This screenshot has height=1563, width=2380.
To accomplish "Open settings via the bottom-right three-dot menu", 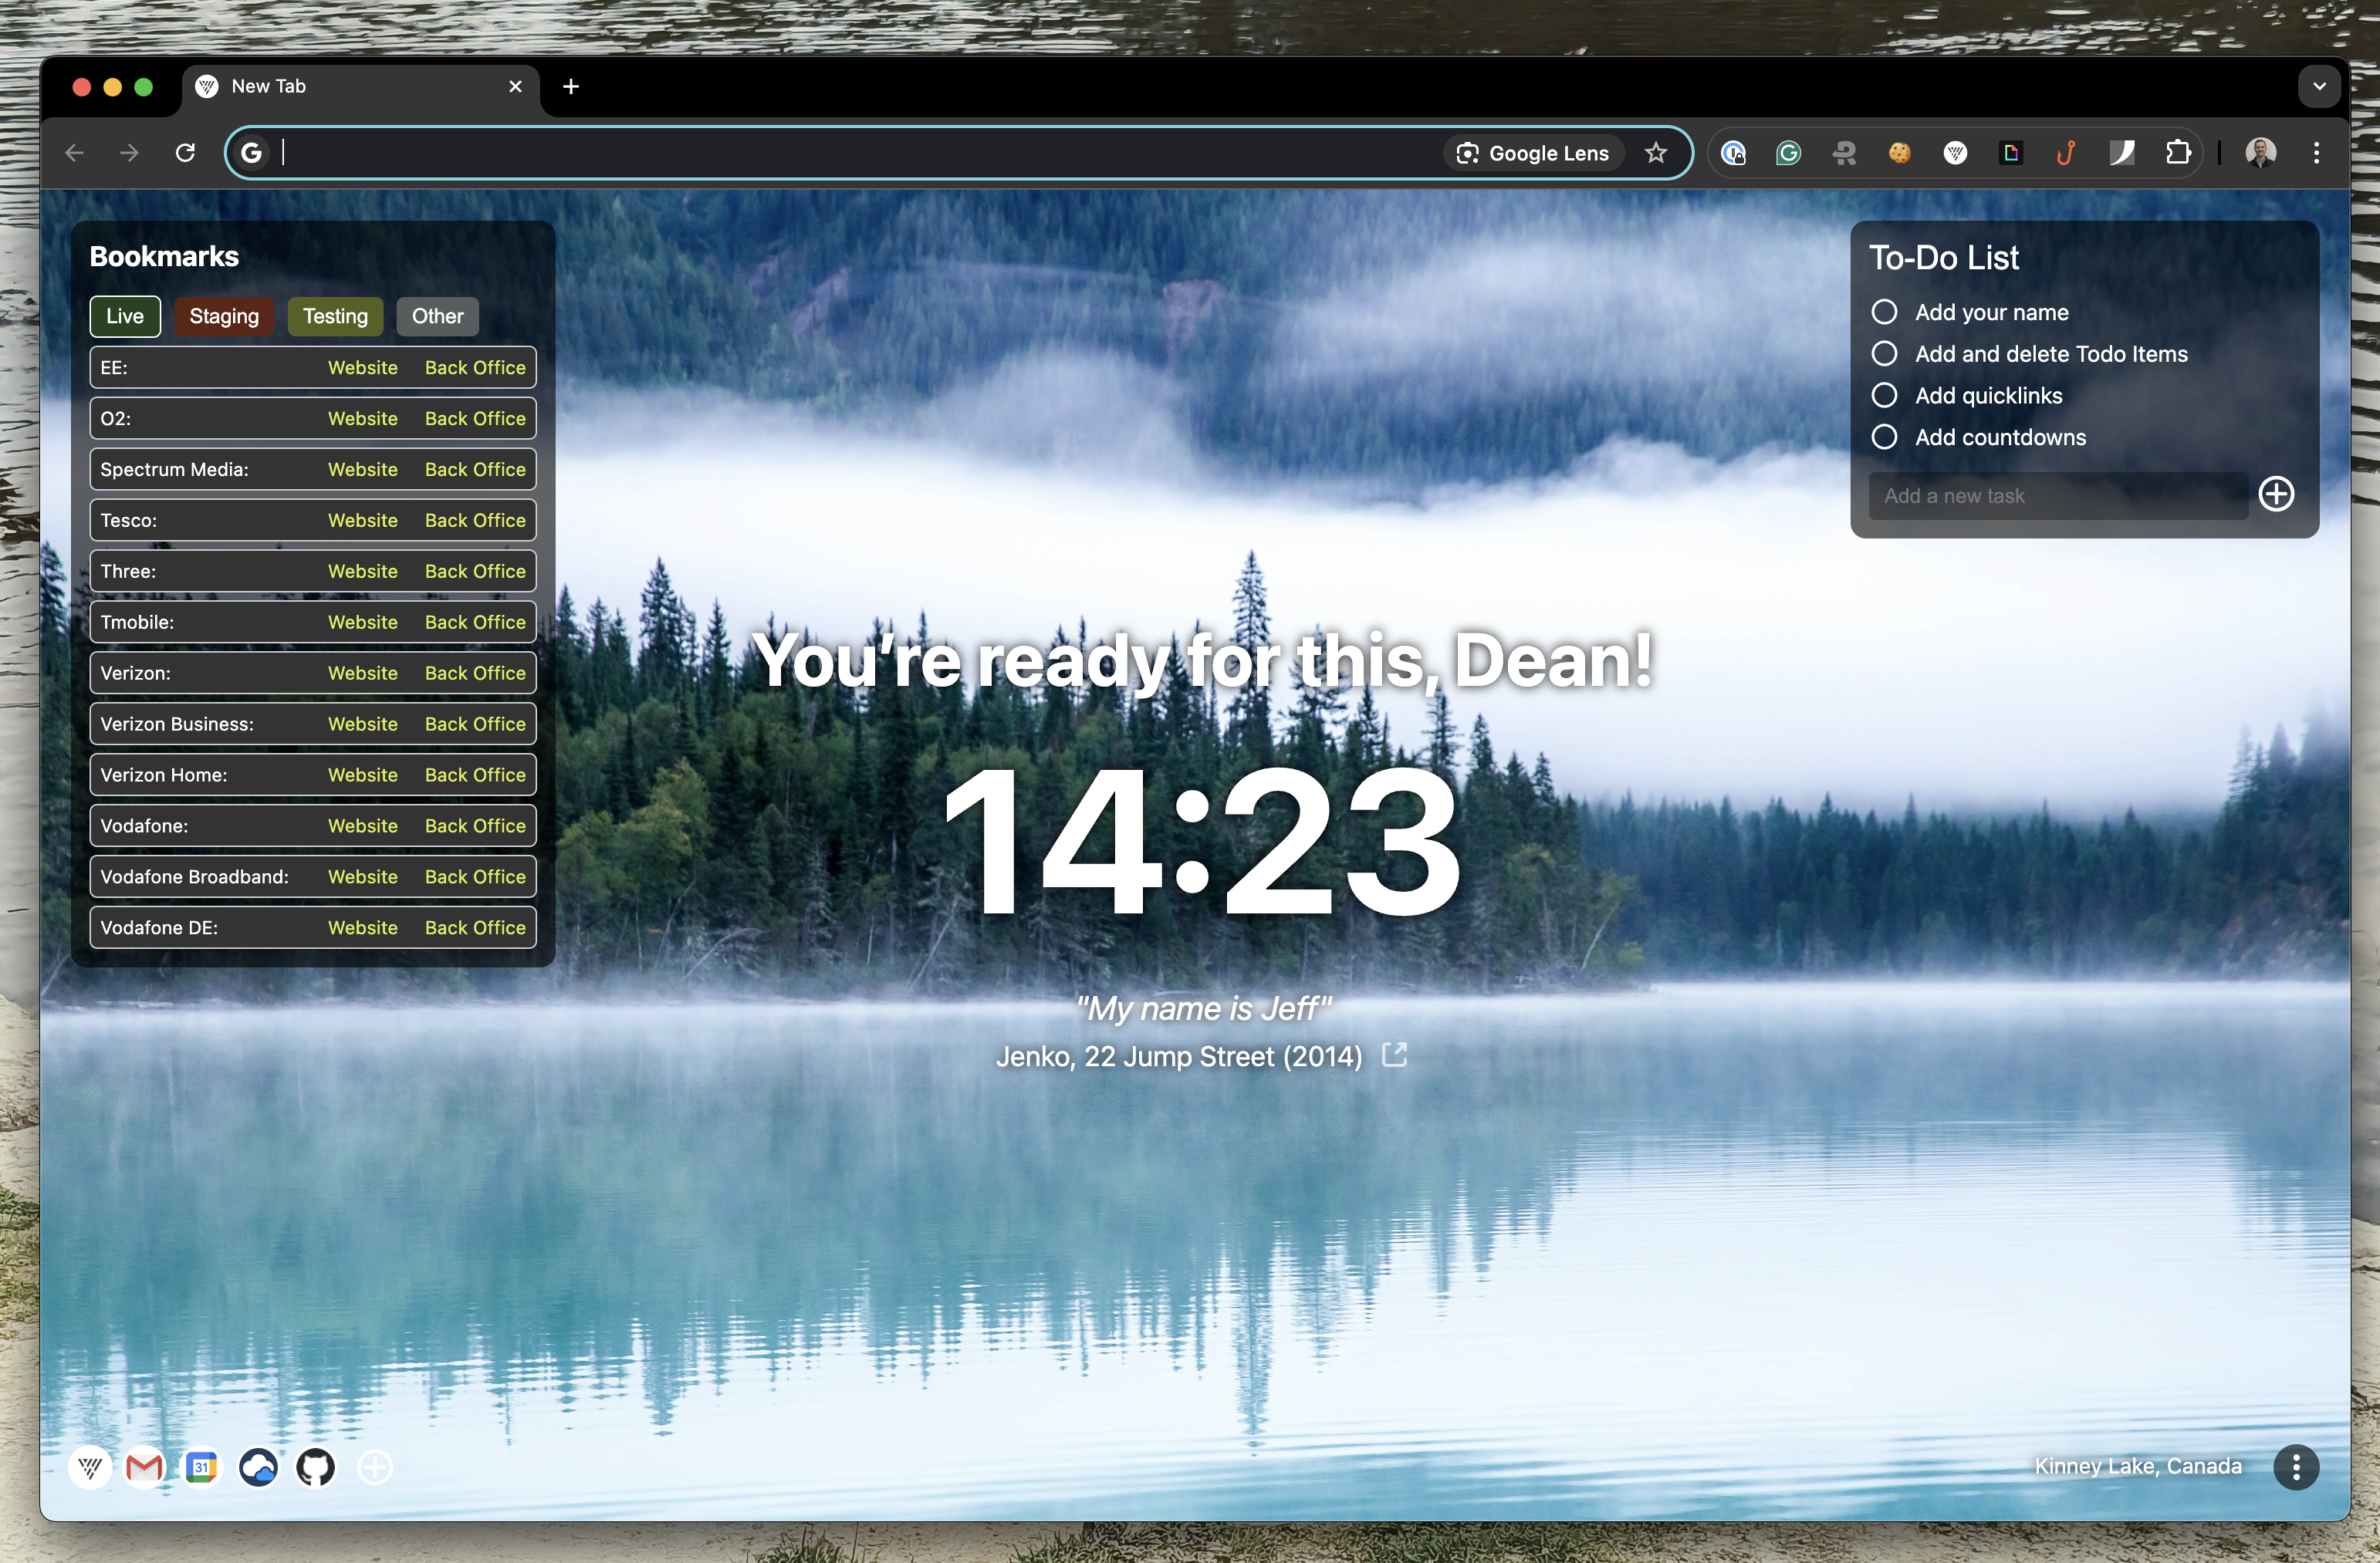I will pos(2295,1467).
